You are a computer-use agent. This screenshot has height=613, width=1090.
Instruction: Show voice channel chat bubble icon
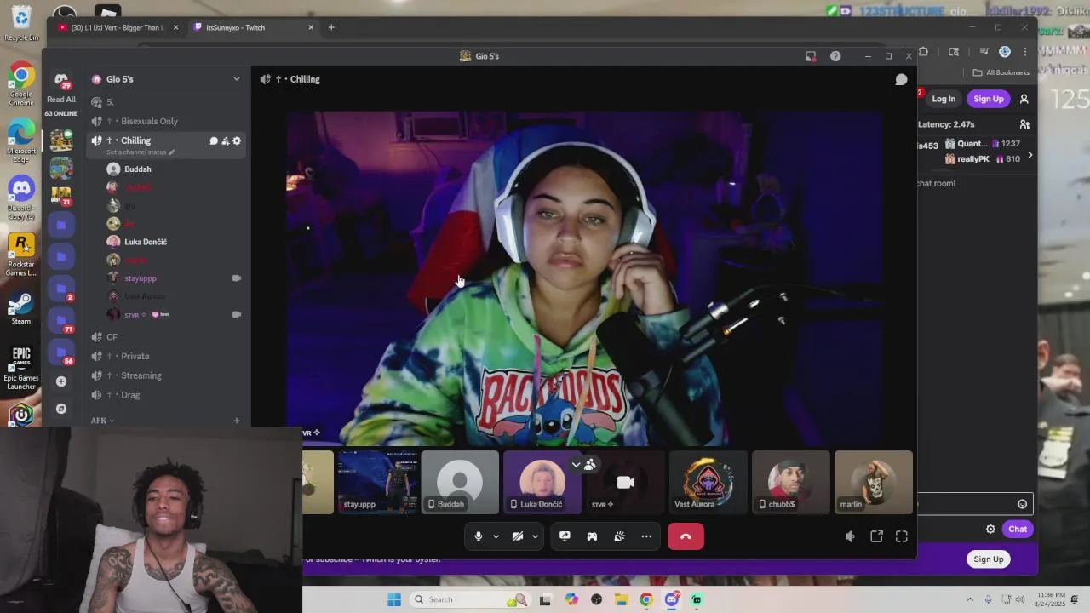click(x=901, y=79)
